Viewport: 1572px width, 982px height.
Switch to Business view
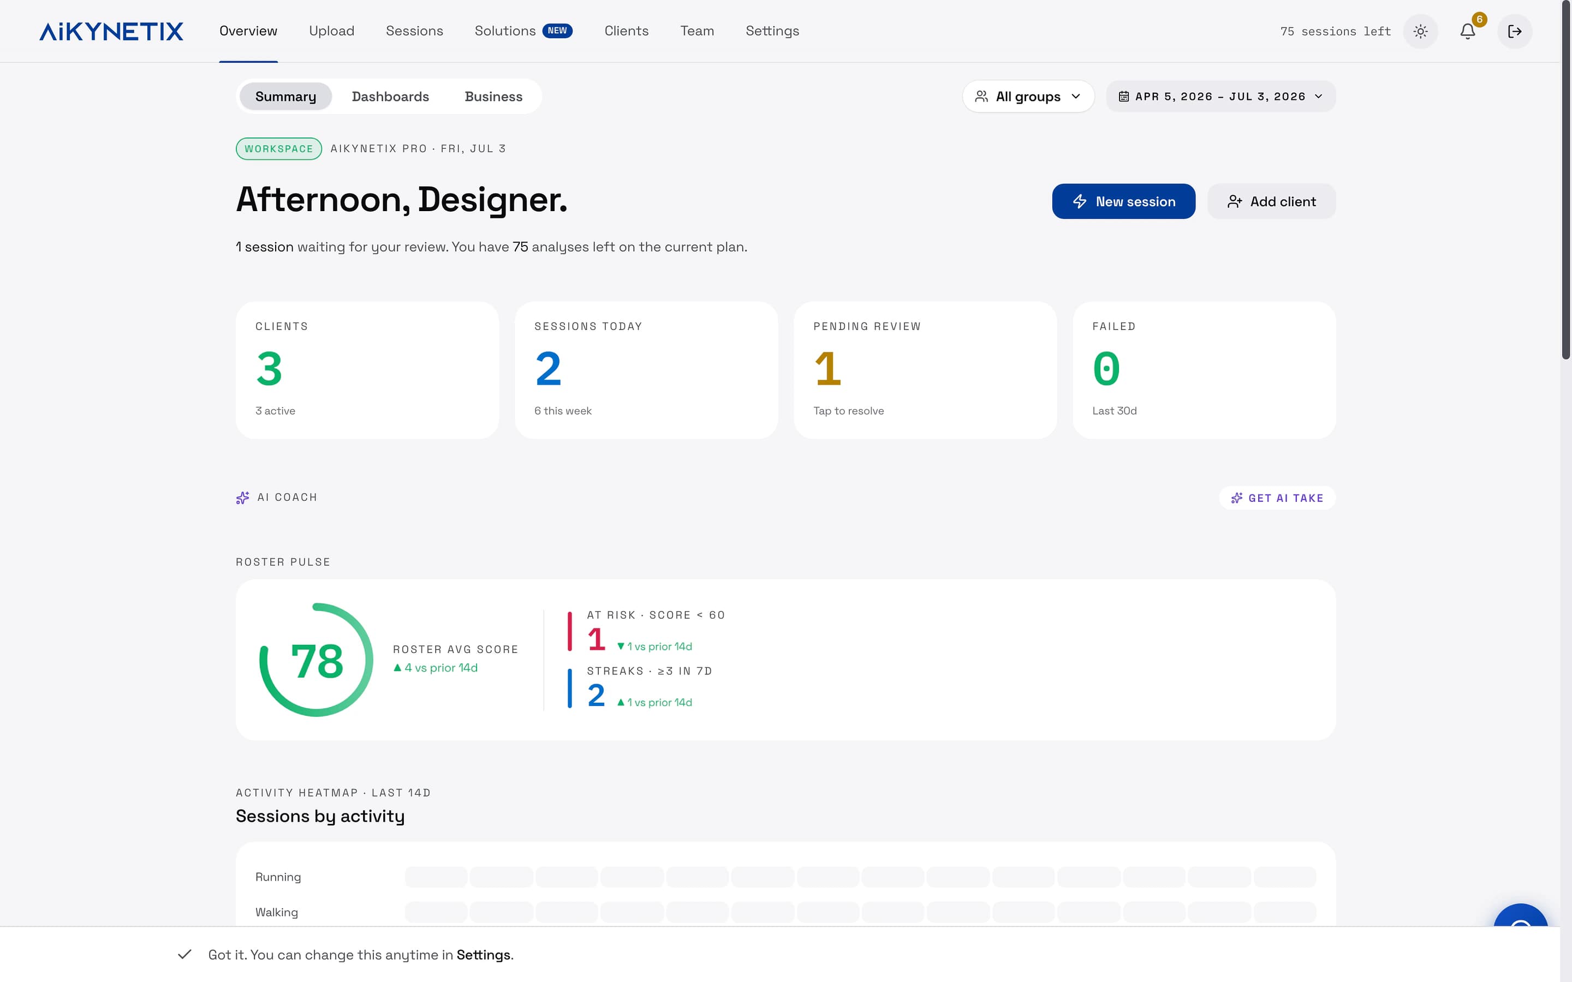[x=493, y=97]
